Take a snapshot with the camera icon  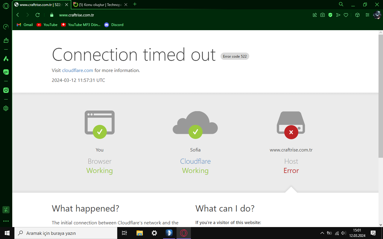click(323, 15)
